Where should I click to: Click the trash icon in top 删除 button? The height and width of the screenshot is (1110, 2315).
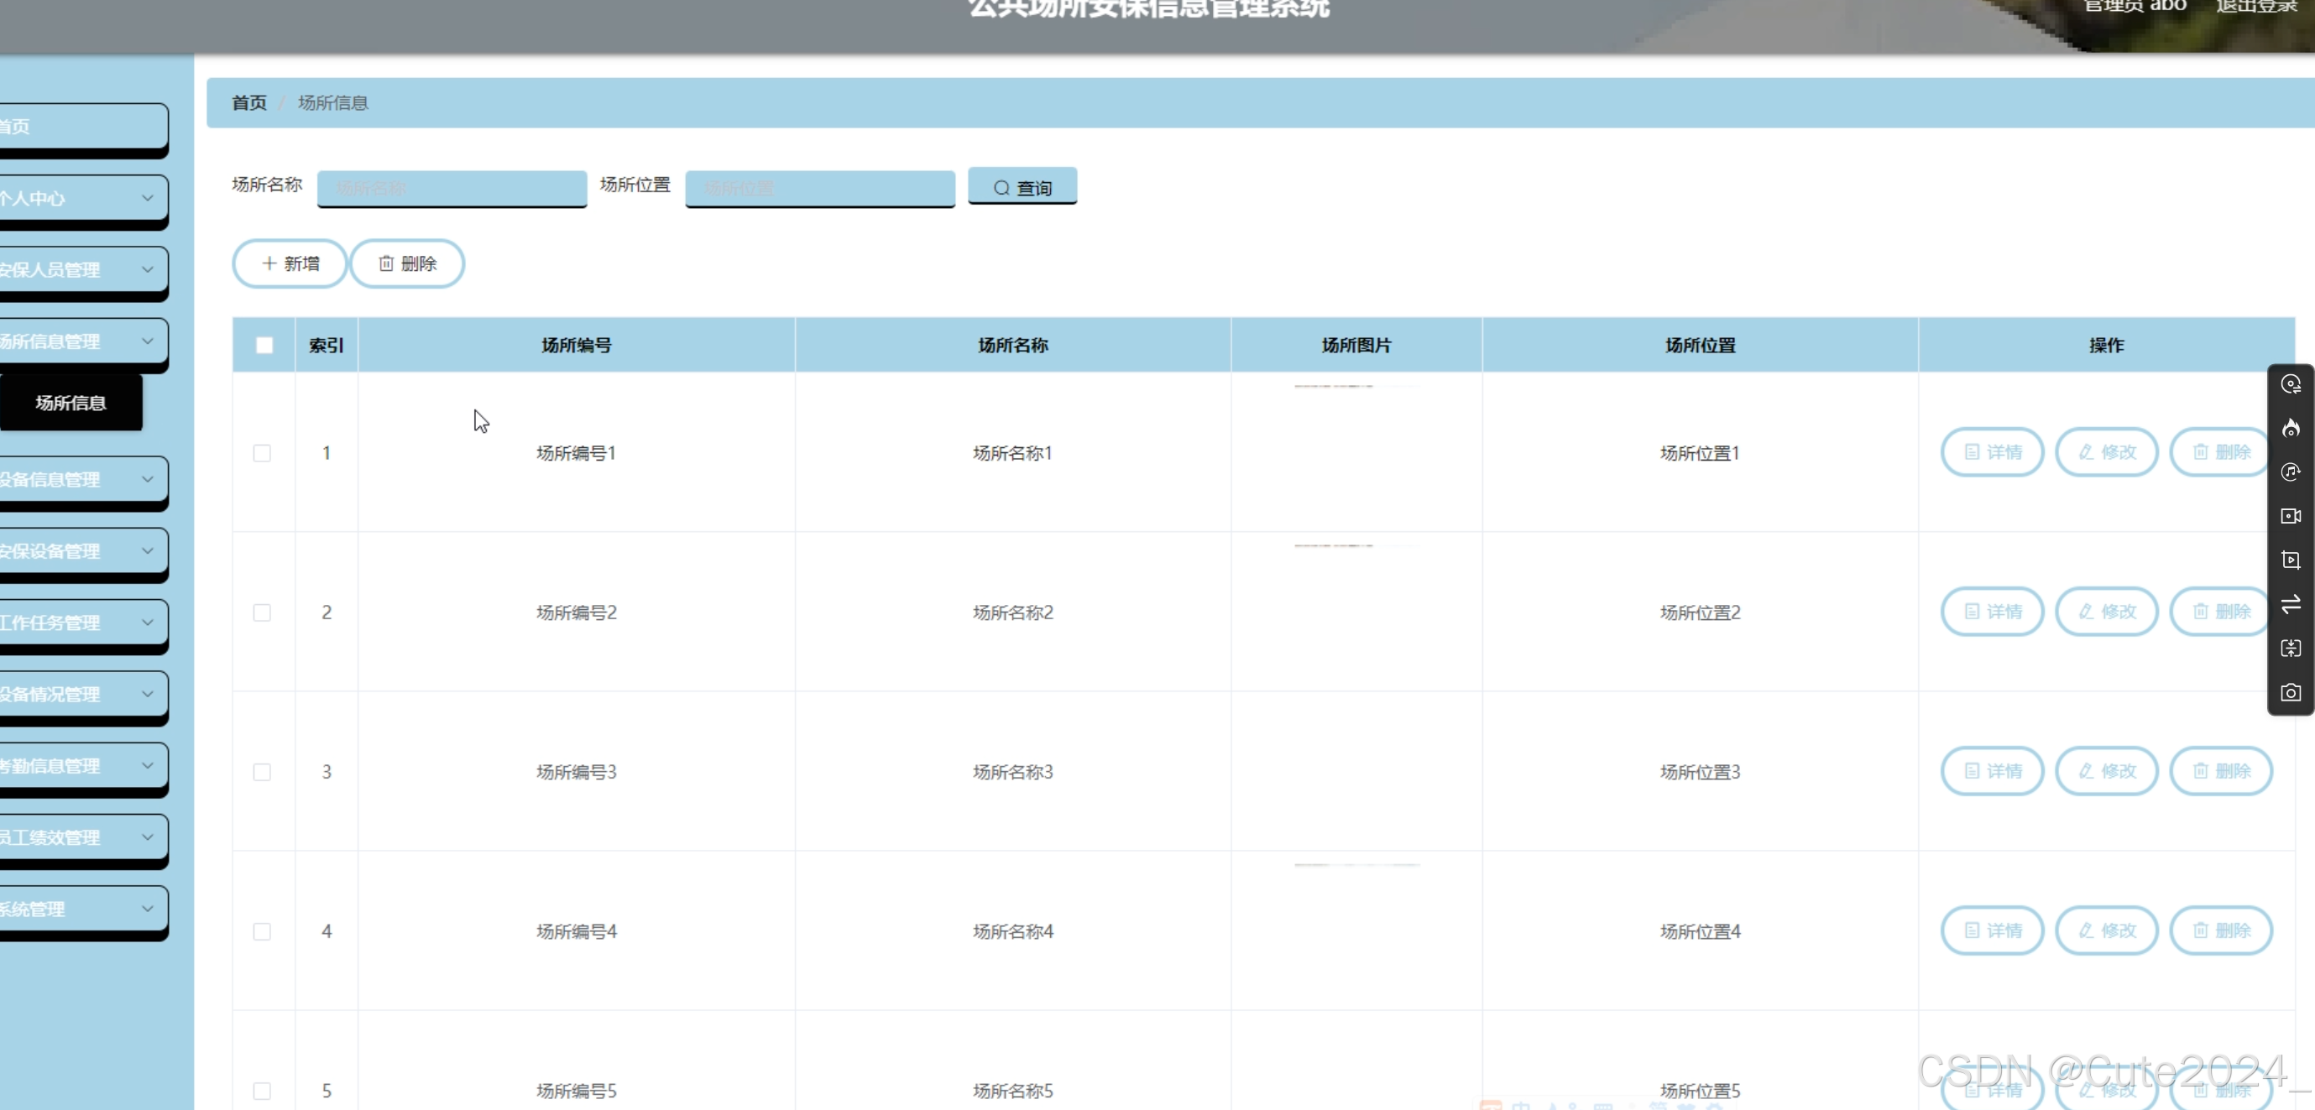click(385, 263)
